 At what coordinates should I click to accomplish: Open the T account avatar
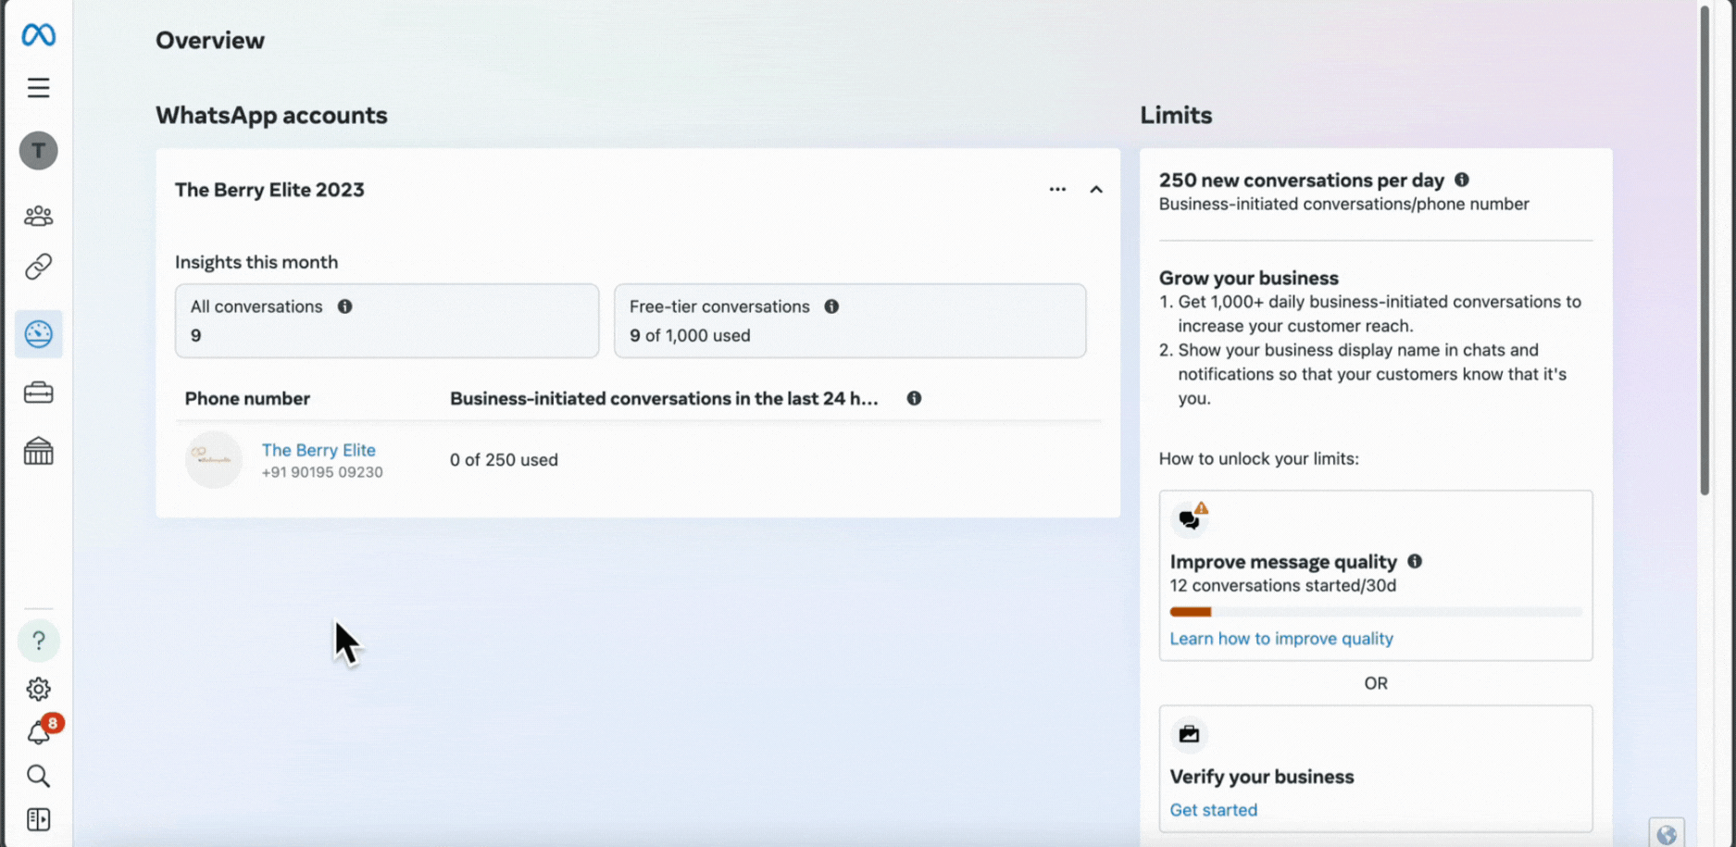(38, 151)
